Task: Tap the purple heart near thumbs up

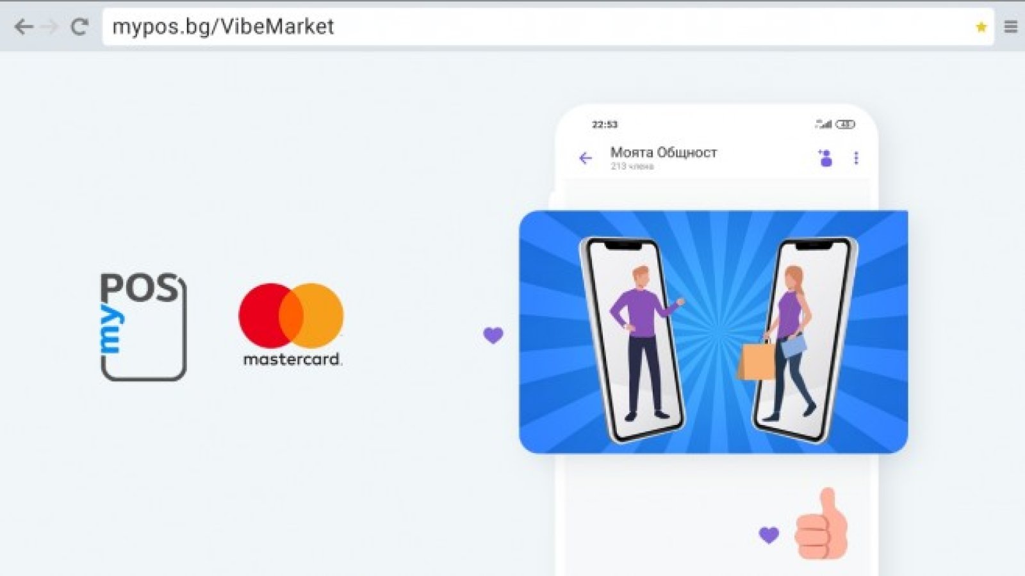Action: (769, 534)
